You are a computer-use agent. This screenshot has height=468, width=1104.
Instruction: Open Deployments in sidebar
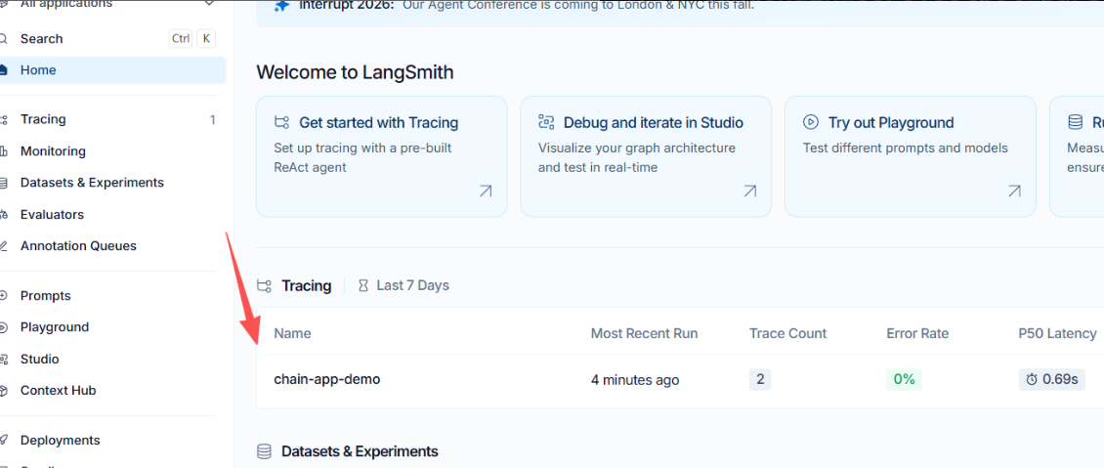click(x=60, y=441)
